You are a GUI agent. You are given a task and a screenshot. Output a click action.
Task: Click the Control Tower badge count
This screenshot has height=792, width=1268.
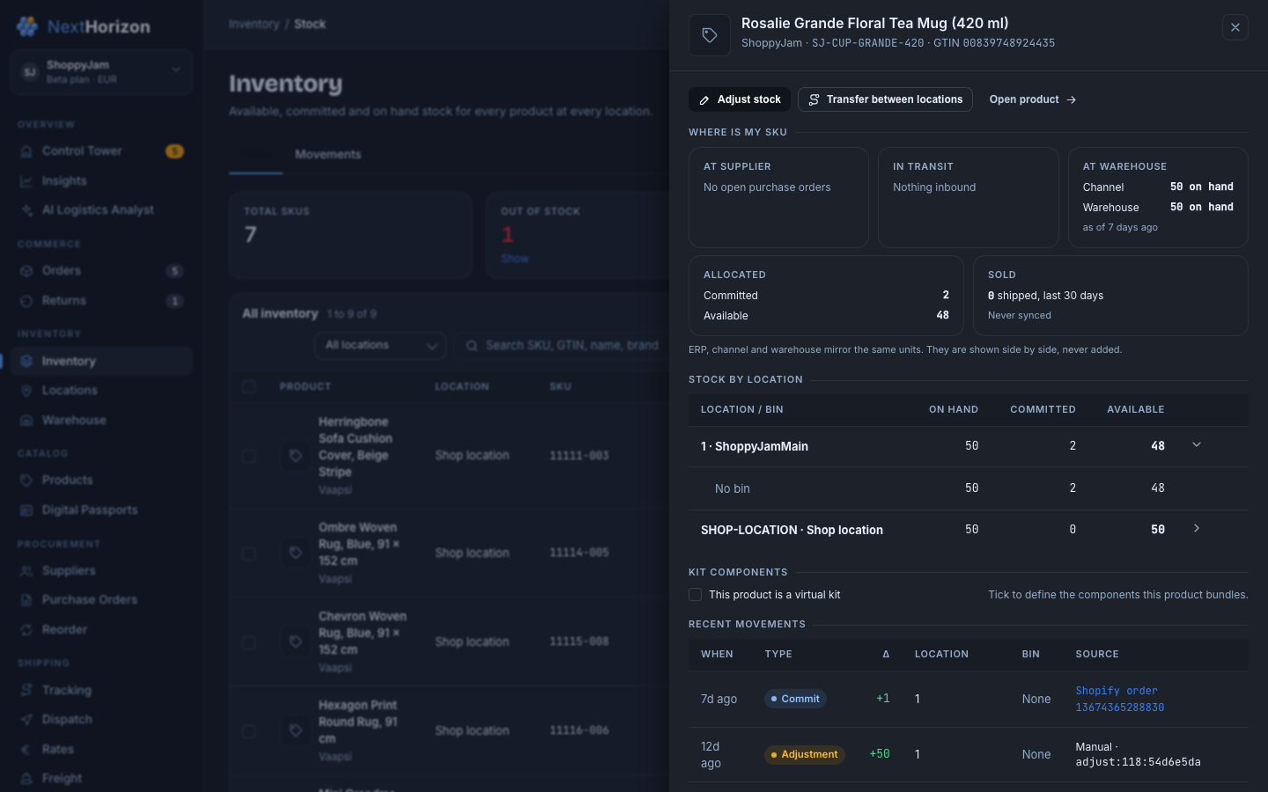(x=174, y=151)
